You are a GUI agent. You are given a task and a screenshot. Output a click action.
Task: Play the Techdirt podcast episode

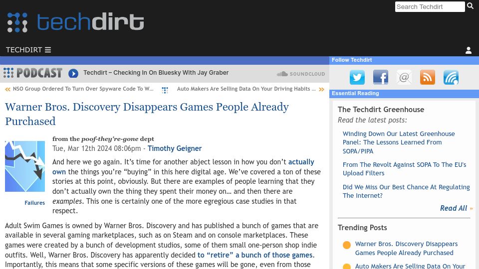pyautogui.click(x=73, y=73)
